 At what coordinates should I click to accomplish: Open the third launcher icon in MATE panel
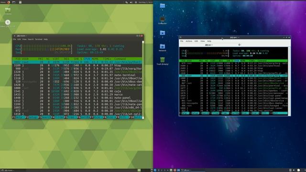click(x=20, y=2)
